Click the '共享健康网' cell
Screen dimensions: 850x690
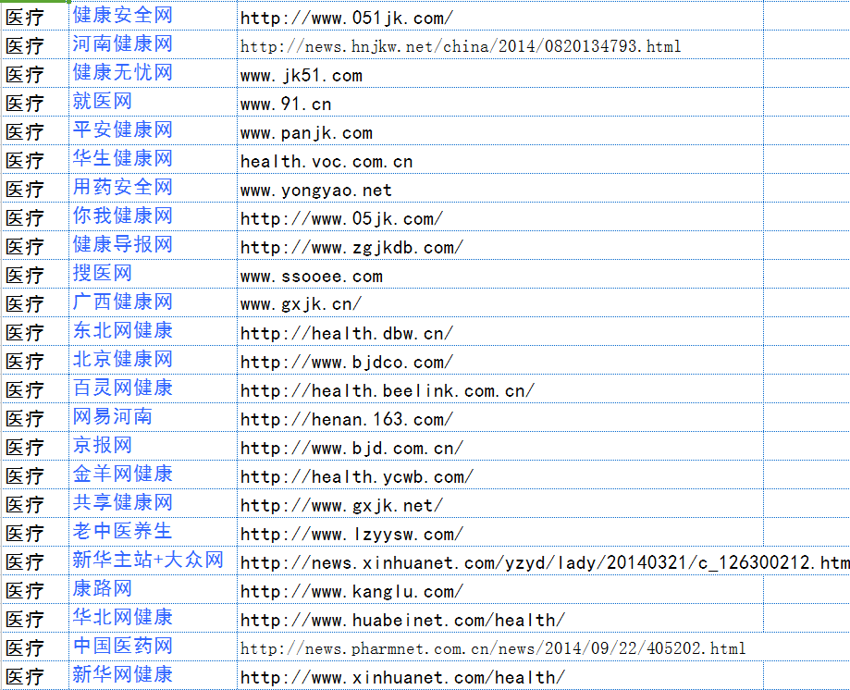tap(153, 503)
